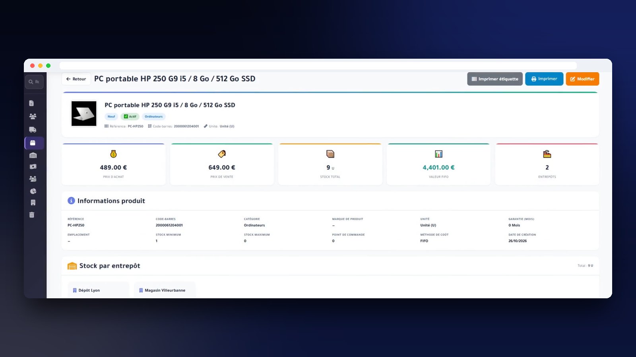Image resolution: width=636 pixels, height=357 pixels.
Task: Click the warehouse icon beside Stock par entrepôt
Action: pyautogui.click(x=72, y=266)
